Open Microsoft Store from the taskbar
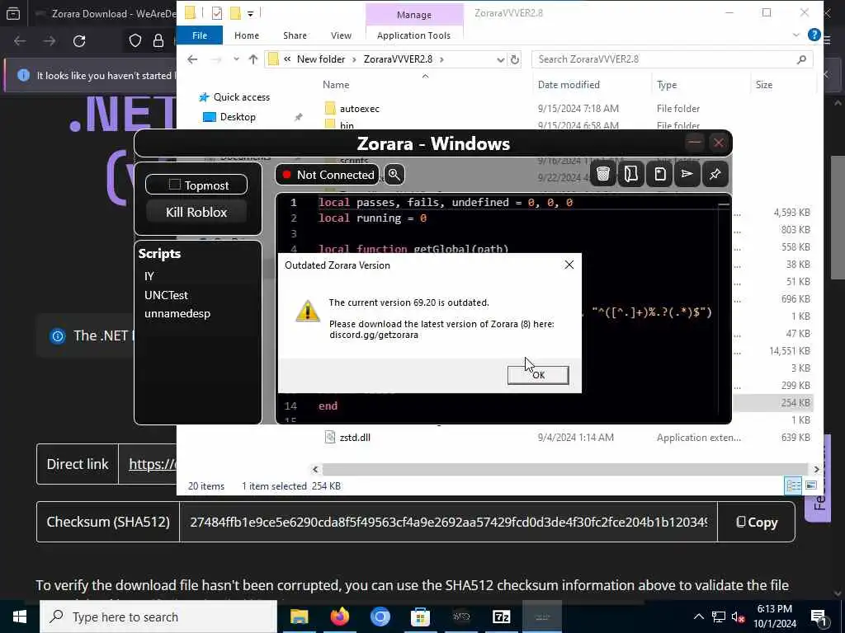This screenshot has width=845, height=633. pyautogui.click(x=420, y=617)
